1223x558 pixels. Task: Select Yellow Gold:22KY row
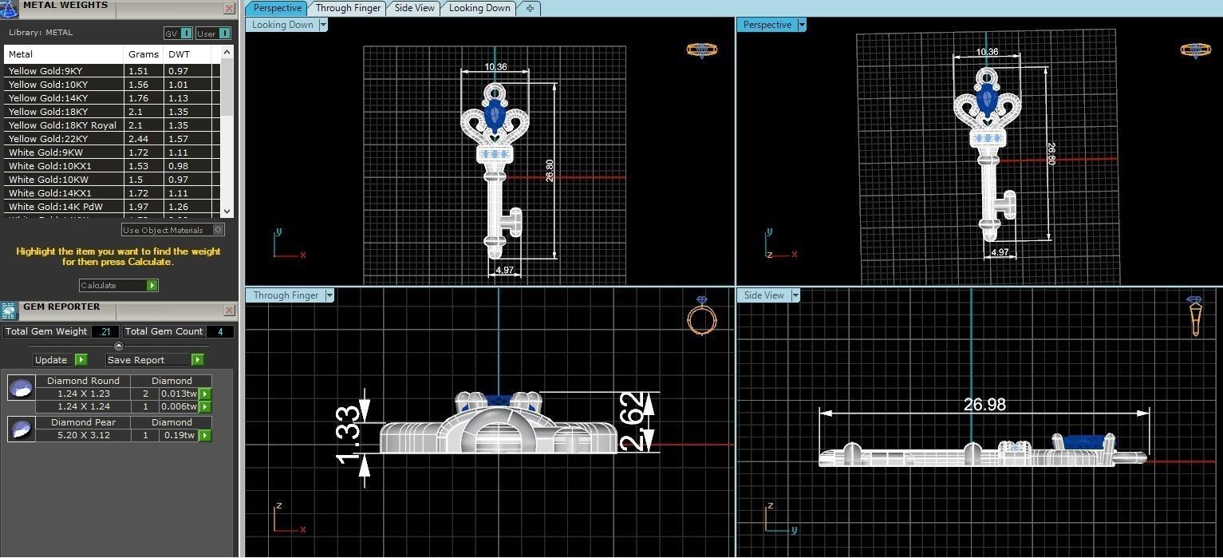pos(112,139)
